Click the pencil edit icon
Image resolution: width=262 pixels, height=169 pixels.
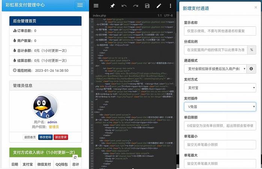point(159,6)
